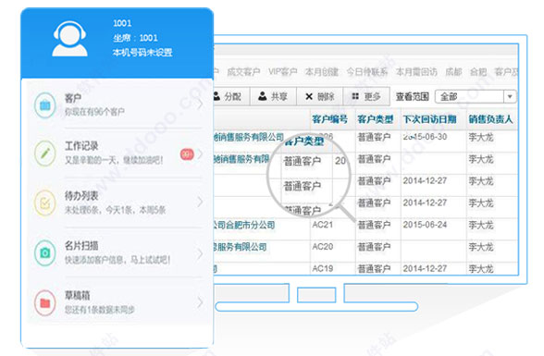Open the 公司合肥市分公司 customer link

(x=244, y=225)
